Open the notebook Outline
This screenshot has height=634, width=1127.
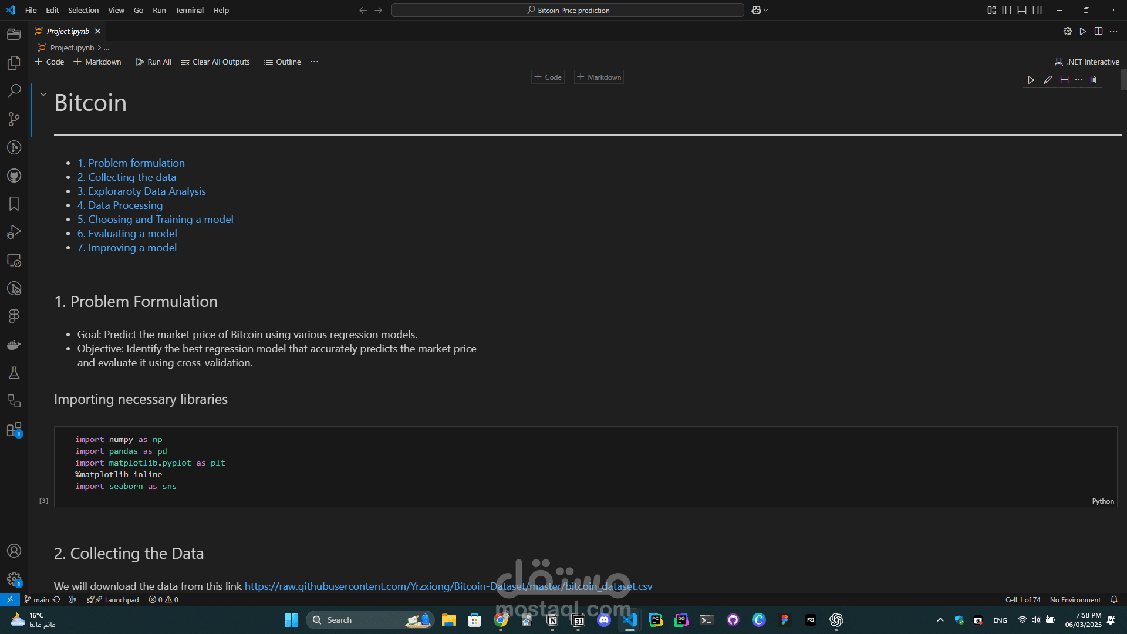coord(282,62)
